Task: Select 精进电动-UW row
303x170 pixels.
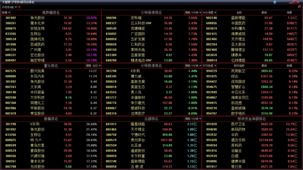Action: coord(151,60)
